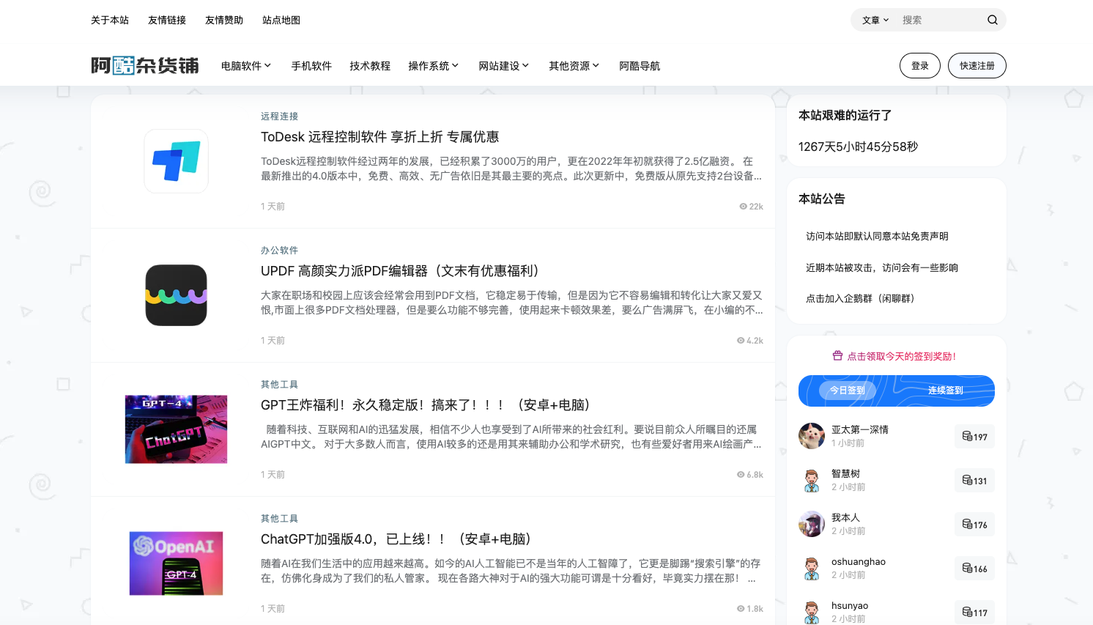Open the GPT王炸福利 article title
This screenshot has width=1093, height=625.
tap(427, 405)
